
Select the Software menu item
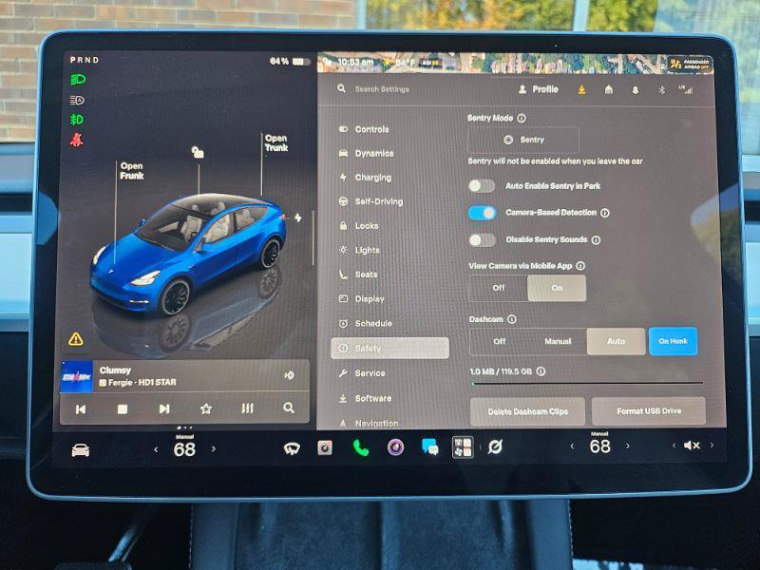point(373,398)
